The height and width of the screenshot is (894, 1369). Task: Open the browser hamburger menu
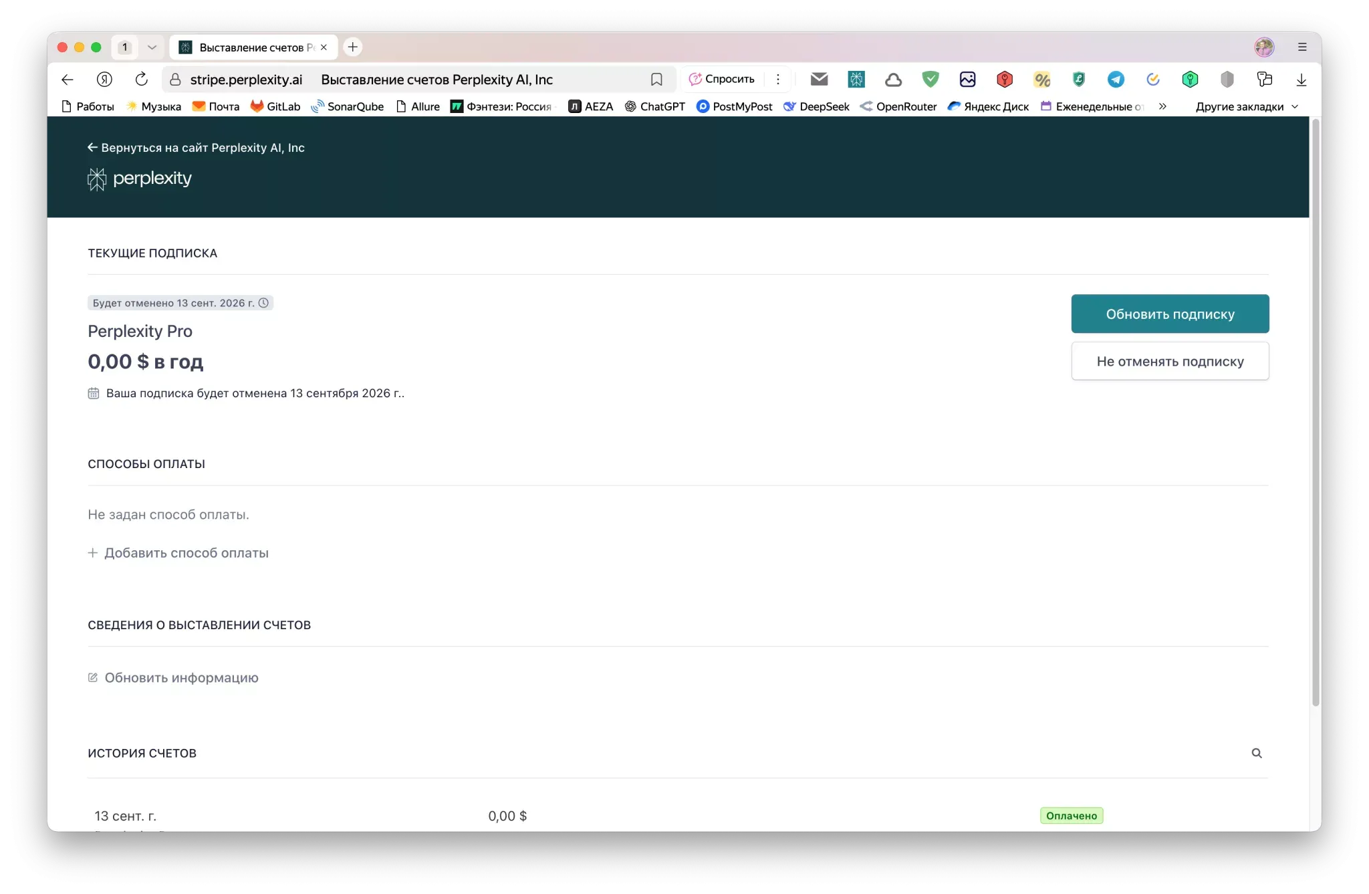click(1302, 47)
